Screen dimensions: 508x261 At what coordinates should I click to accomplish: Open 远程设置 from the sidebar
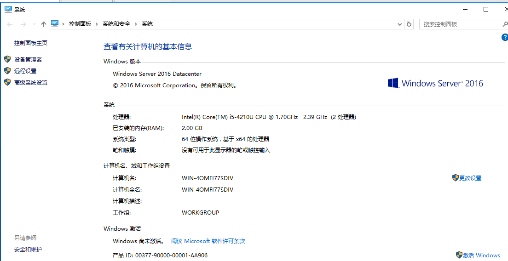pyautogui.click(x=25, y=71)
